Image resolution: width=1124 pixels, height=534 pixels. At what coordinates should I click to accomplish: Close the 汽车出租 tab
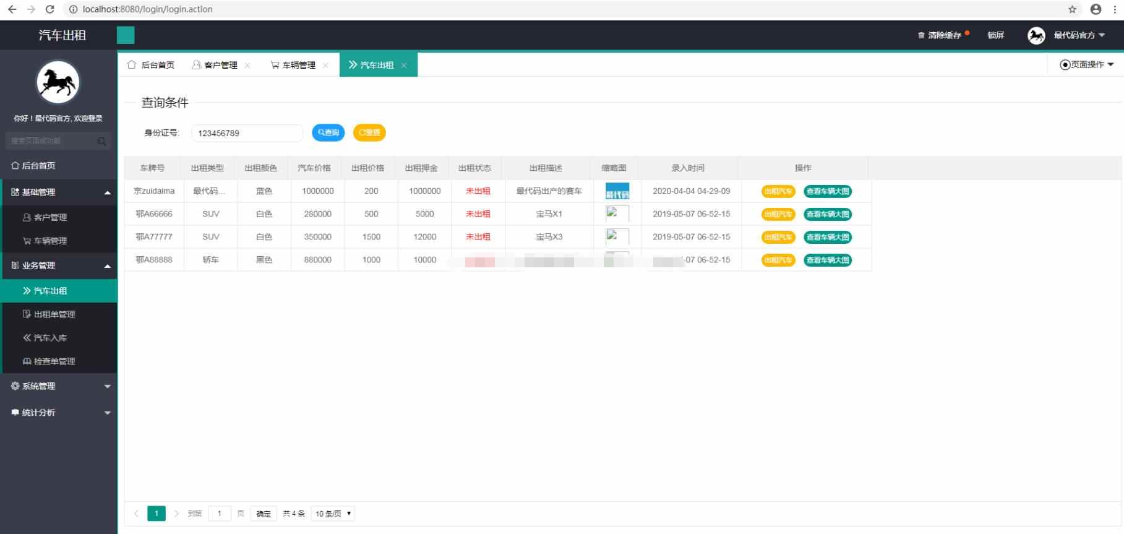pos(404,65)
